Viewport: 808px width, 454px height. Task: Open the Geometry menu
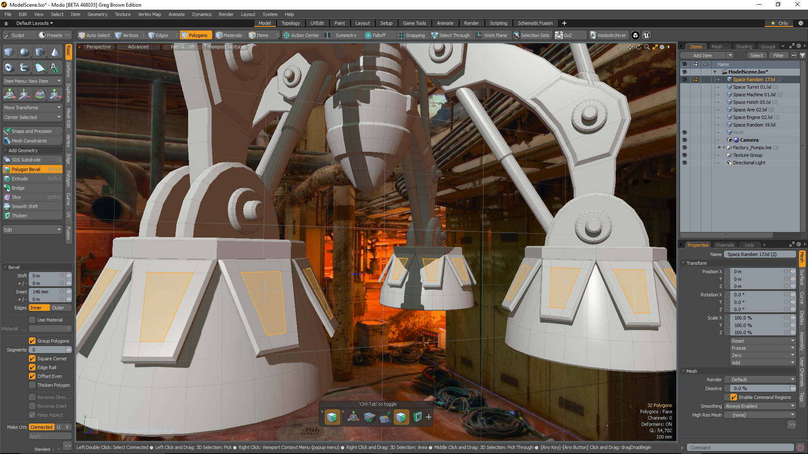tap(97, 14)
